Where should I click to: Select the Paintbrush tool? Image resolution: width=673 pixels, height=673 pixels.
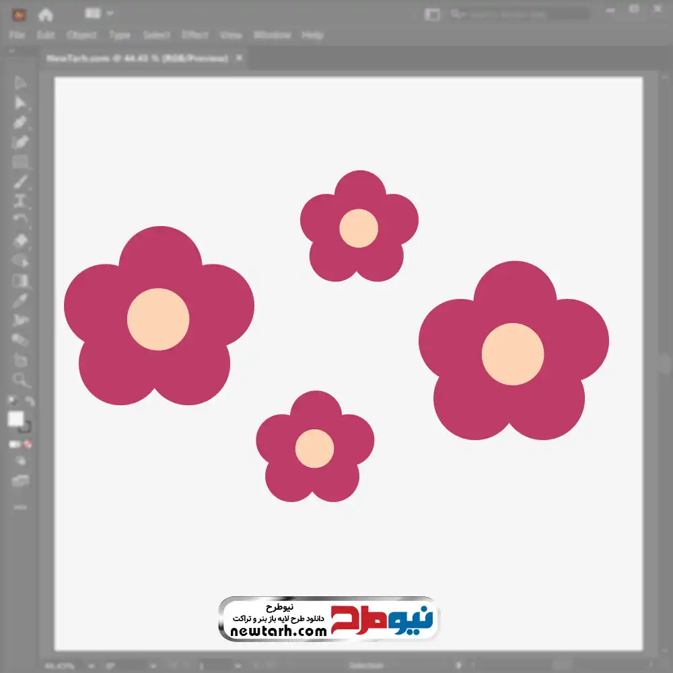click(x=20, y=182)
